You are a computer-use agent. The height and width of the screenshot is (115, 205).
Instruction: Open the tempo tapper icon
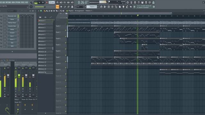point(127,7)
